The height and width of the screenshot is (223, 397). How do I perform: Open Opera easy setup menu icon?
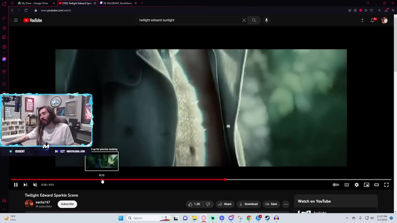tap(393, 11)
